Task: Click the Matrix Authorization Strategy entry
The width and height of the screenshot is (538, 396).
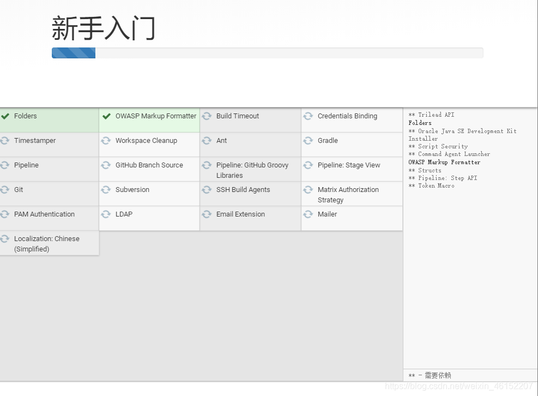Action: (348, 195)
